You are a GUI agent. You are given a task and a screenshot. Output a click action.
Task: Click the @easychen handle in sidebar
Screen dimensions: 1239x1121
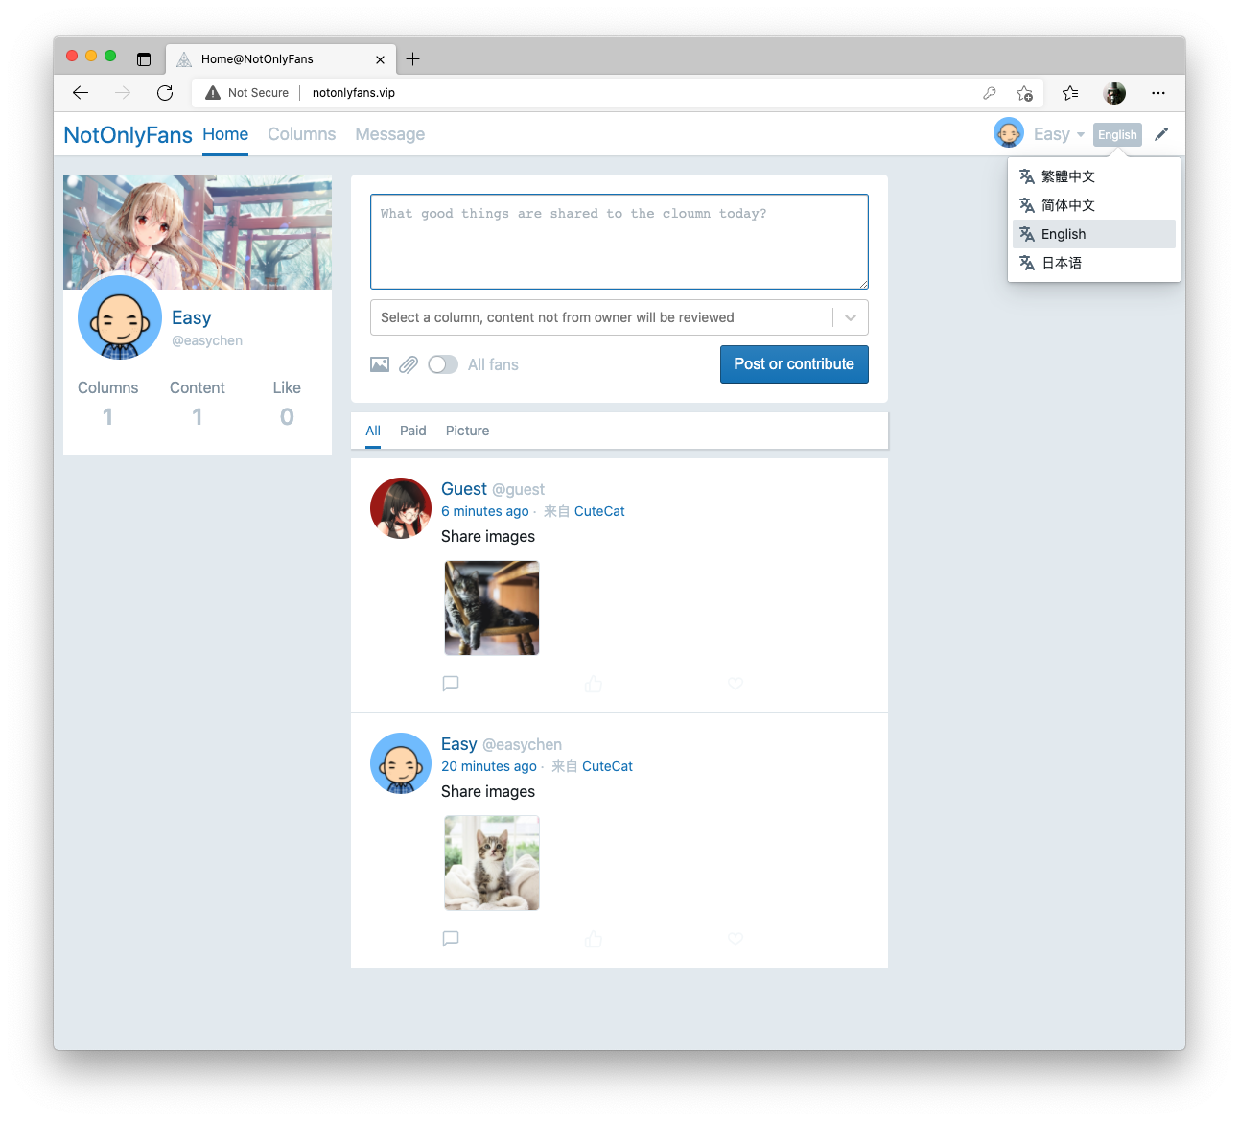(x=207, y=340)
